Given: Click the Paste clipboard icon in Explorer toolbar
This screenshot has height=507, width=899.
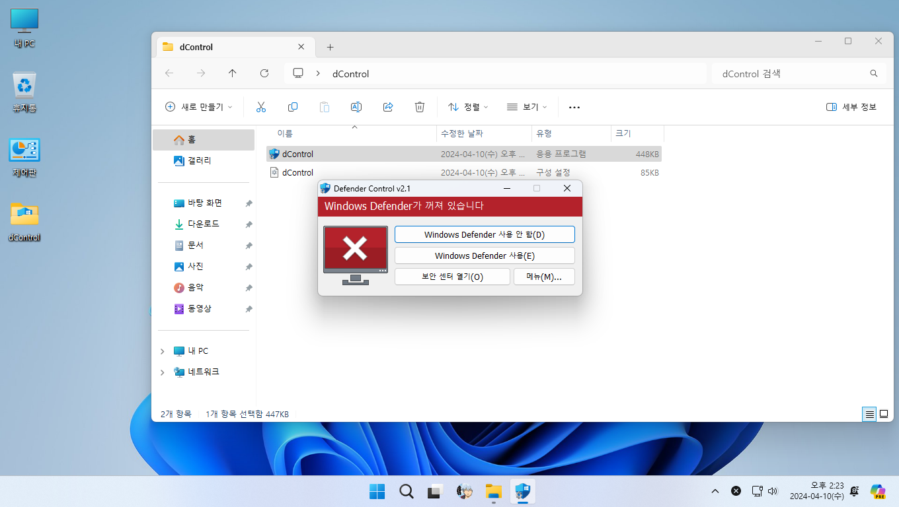Looking at the screenshot, I should coord(325,107).
